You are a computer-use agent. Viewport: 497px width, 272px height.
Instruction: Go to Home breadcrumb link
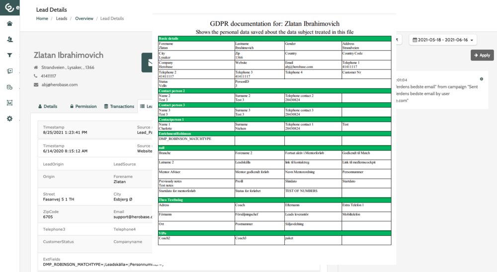click(x=42, y=18)
